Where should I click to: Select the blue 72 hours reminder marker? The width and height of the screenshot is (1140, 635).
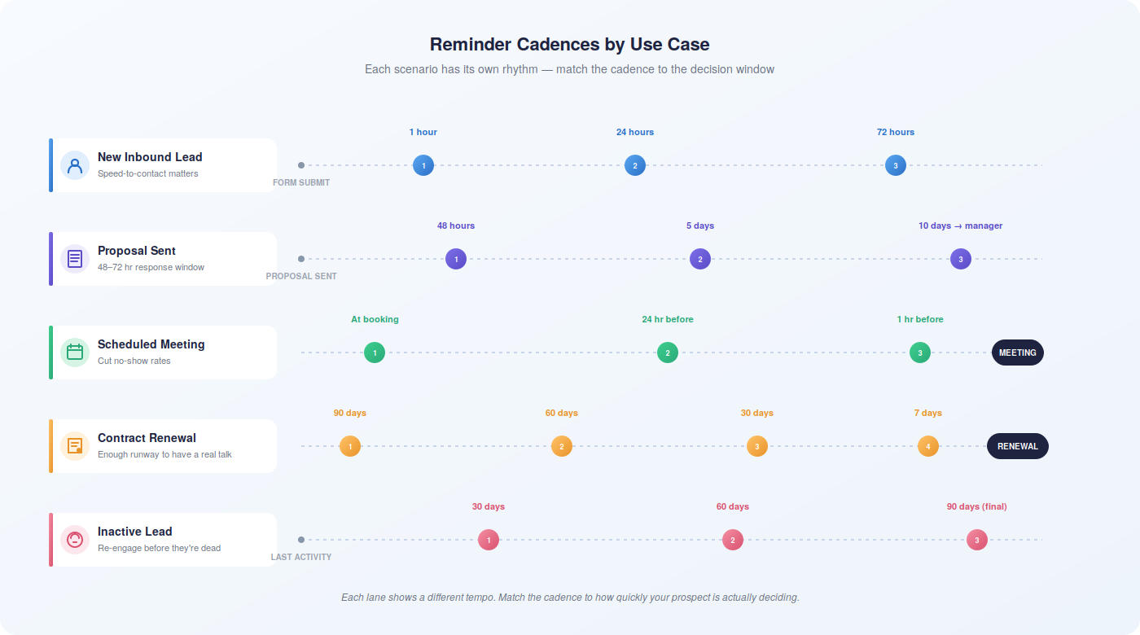[x=896, y=165]
